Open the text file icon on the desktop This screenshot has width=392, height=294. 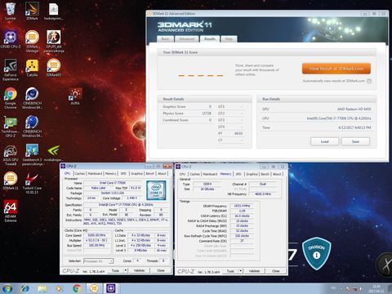pos(54,11)
